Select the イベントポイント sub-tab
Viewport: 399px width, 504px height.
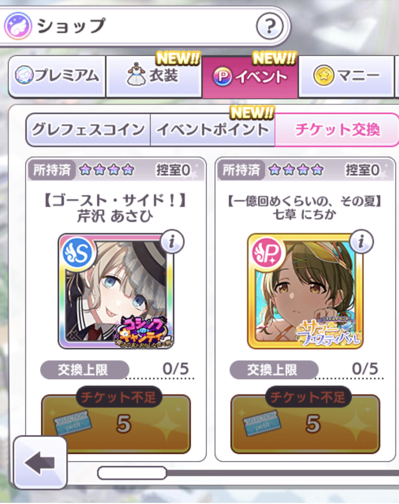pyautogui.click(x=212, y=130)
